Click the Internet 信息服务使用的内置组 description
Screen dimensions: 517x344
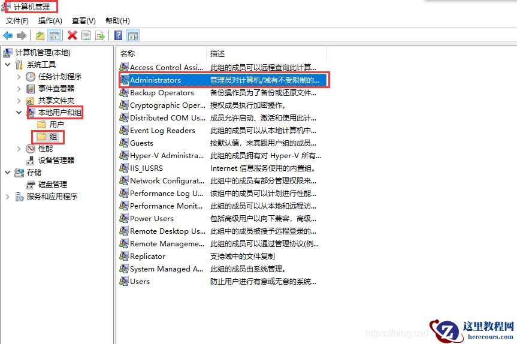pos(263,168)
